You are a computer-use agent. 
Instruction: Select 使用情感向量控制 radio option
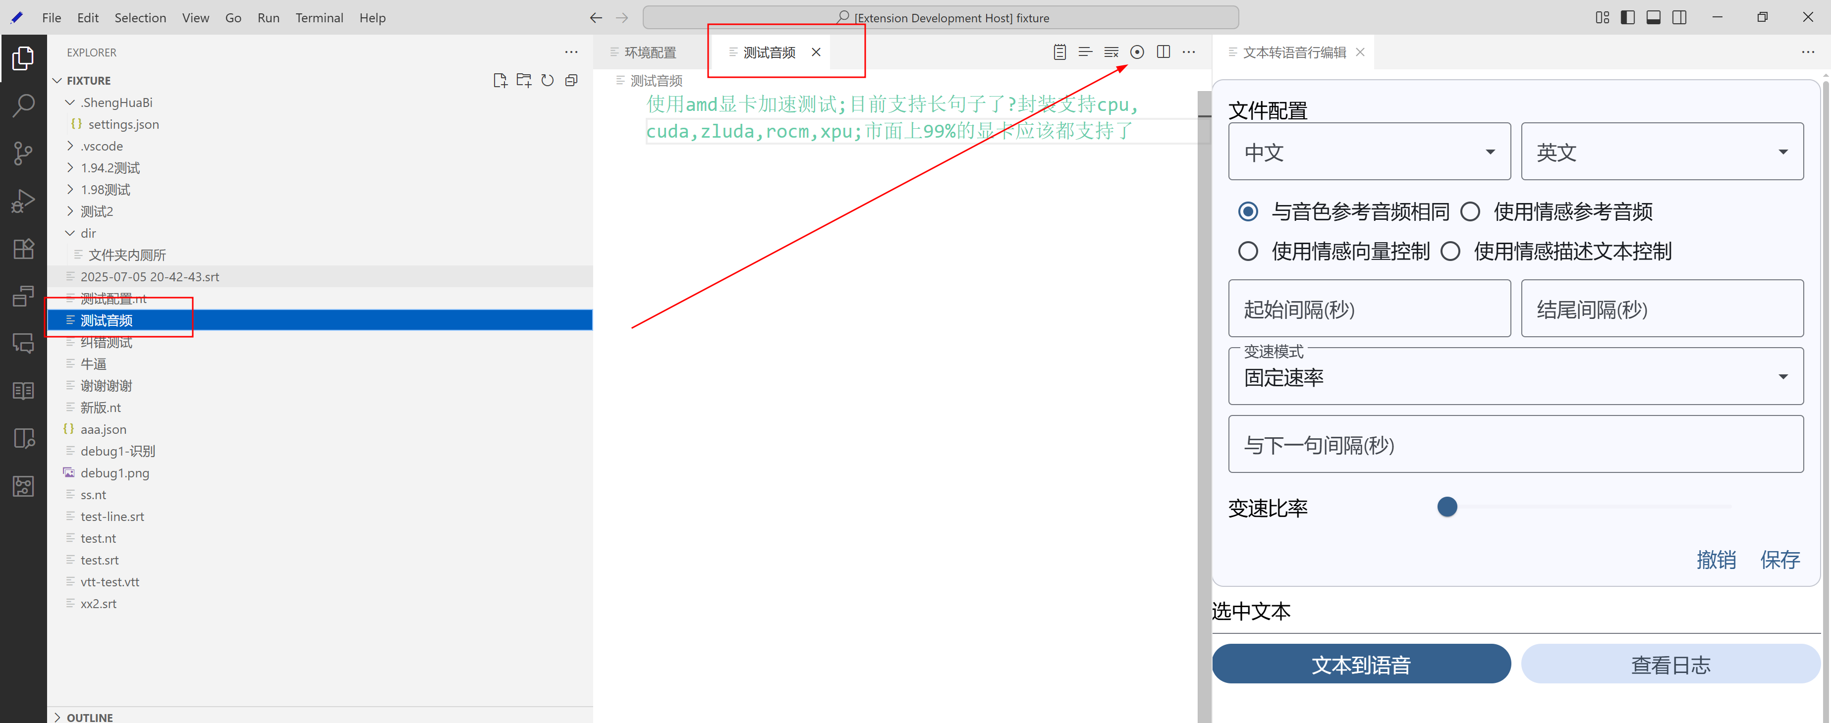1247,252
